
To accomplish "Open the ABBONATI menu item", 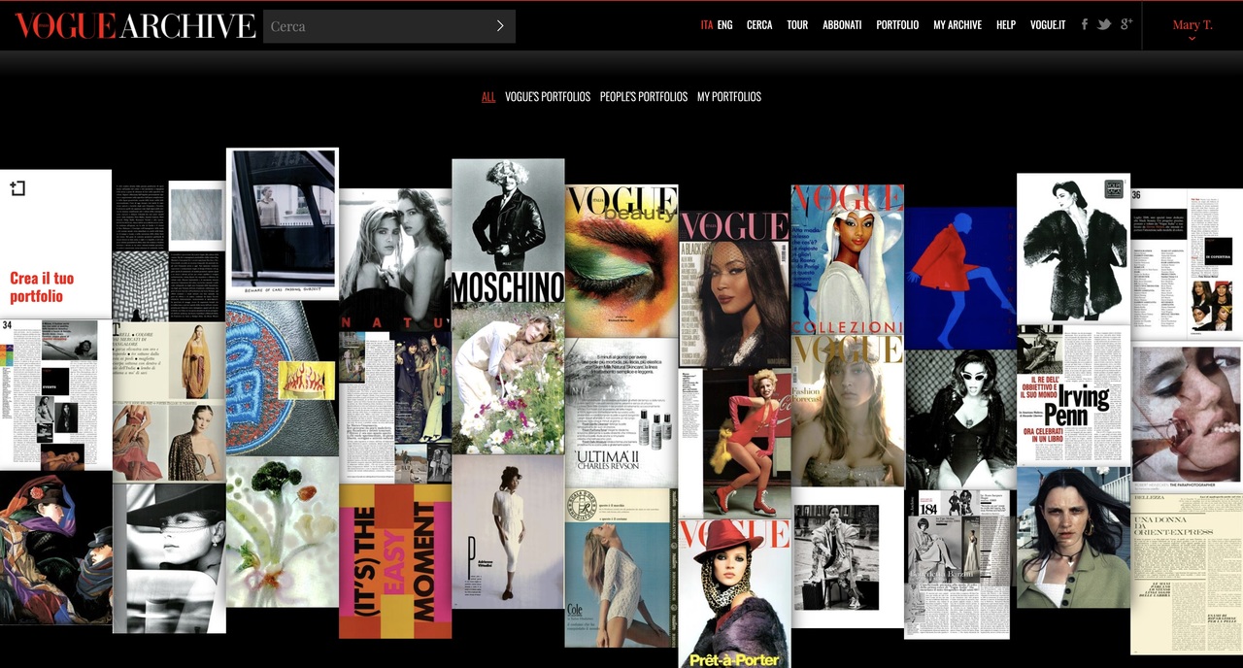I will pyautogui.click(x=842, y=25).
